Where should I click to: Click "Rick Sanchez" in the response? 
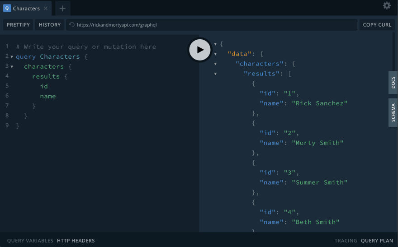[x=320, y=103]
